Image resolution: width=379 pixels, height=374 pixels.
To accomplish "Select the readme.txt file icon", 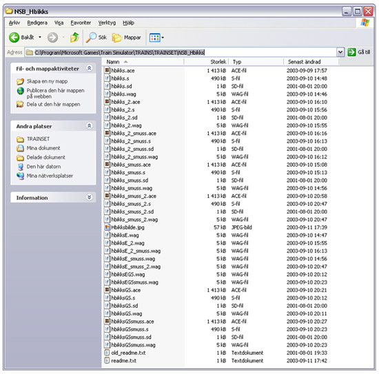I will click(107, 360).
